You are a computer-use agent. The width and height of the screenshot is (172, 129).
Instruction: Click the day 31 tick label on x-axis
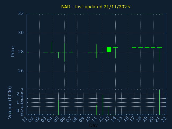pos(25,120)
